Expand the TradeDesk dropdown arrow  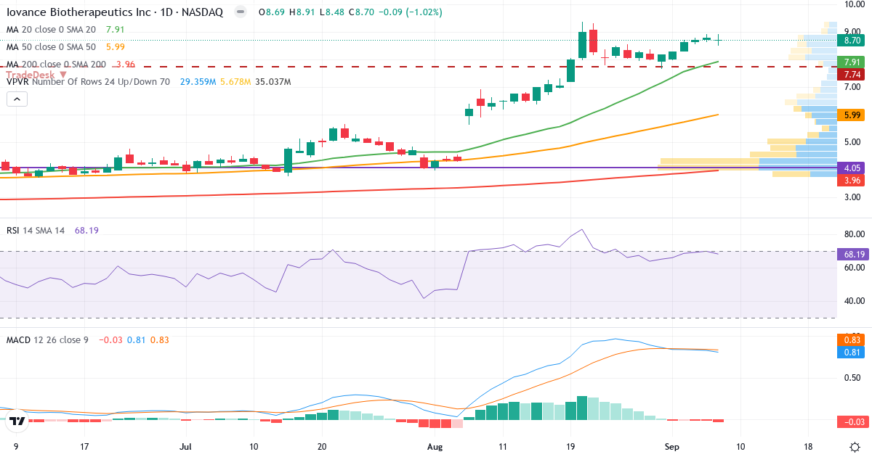coord(63,74)
